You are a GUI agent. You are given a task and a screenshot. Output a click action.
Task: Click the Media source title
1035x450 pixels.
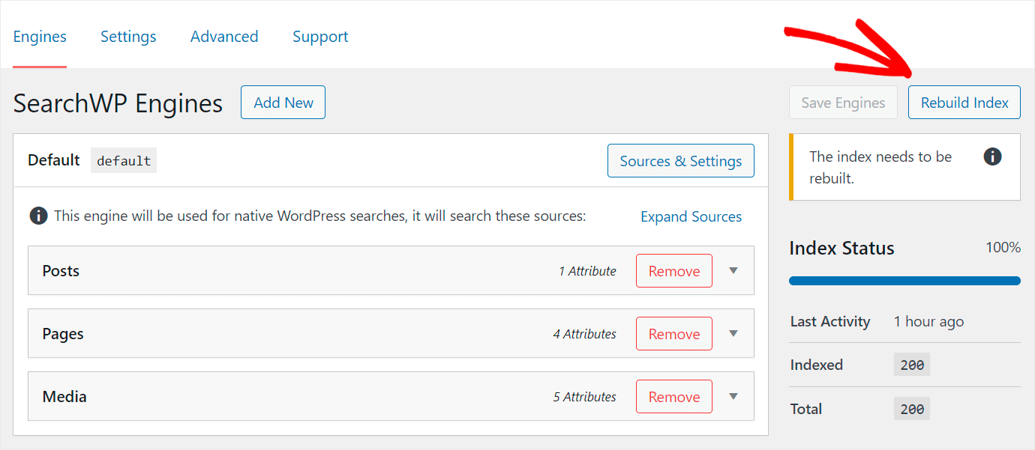coord(64,397)
